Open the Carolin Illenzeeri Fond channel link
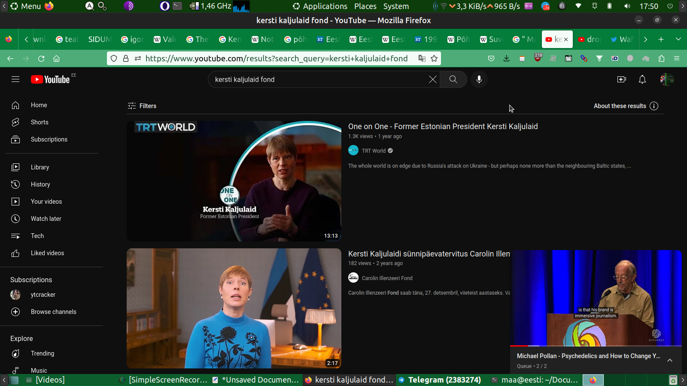Viewport: 687px width, 386px height. 387,278
